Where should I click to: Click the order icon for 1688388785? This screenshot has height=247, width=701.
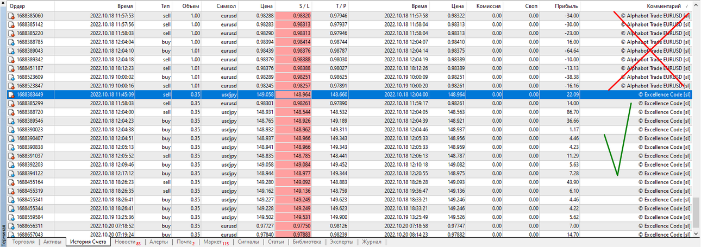click(x=12, y=42)
